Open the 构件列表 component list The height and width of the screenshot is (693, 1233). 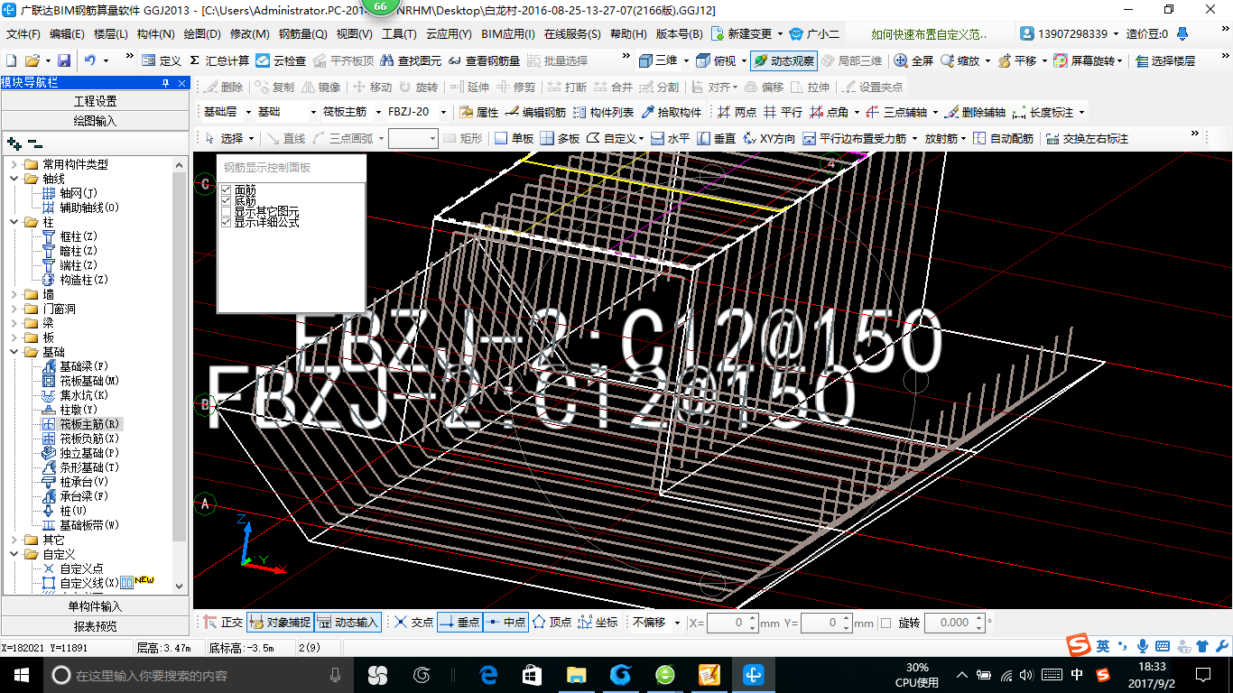point(603,113)
